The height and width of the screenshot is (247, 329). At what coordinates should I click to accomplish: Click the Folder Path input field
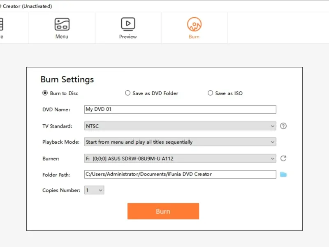click(180, 174)
